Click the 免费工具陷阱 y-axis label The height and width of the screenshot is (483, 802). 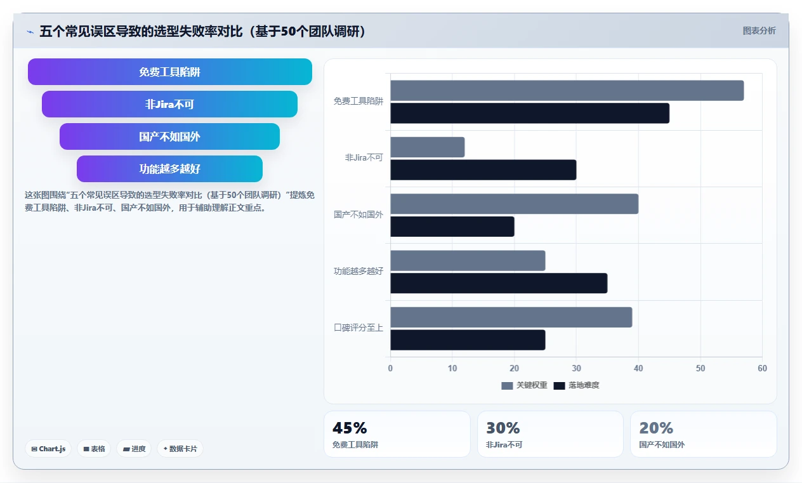click(358, 102)
